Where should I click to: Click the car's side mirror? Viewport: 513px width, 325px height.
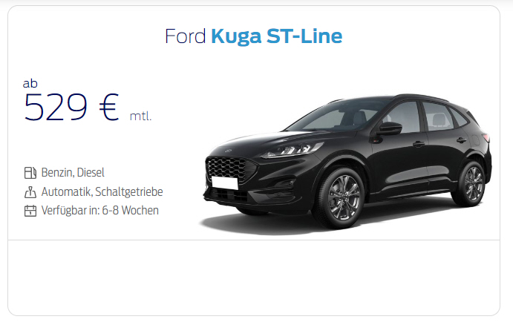pyautogui.click(x=389, y=128)
